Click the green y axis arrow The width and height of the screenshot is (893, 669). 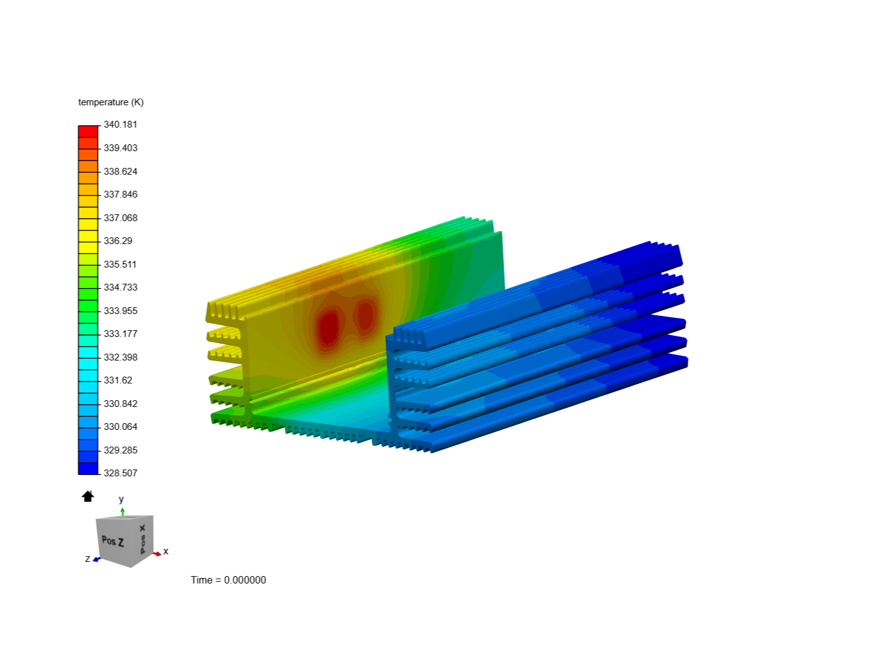123,511
